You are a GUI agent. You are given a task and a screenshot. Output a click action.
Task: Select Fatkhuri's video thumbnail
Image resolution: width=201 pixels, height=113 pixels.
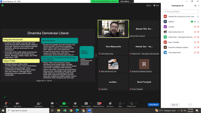click(x=113, y=29)
